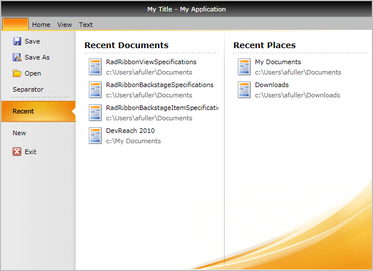The height and width of the screenshot is (271, 373).
Task: Click the Recent Documents heading
Action: coord(127,45)
